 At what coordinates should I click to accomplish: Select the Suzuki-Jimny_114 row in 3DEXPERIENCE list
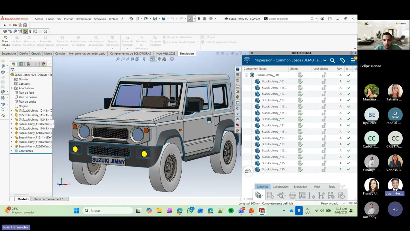[x=299, y=113]
